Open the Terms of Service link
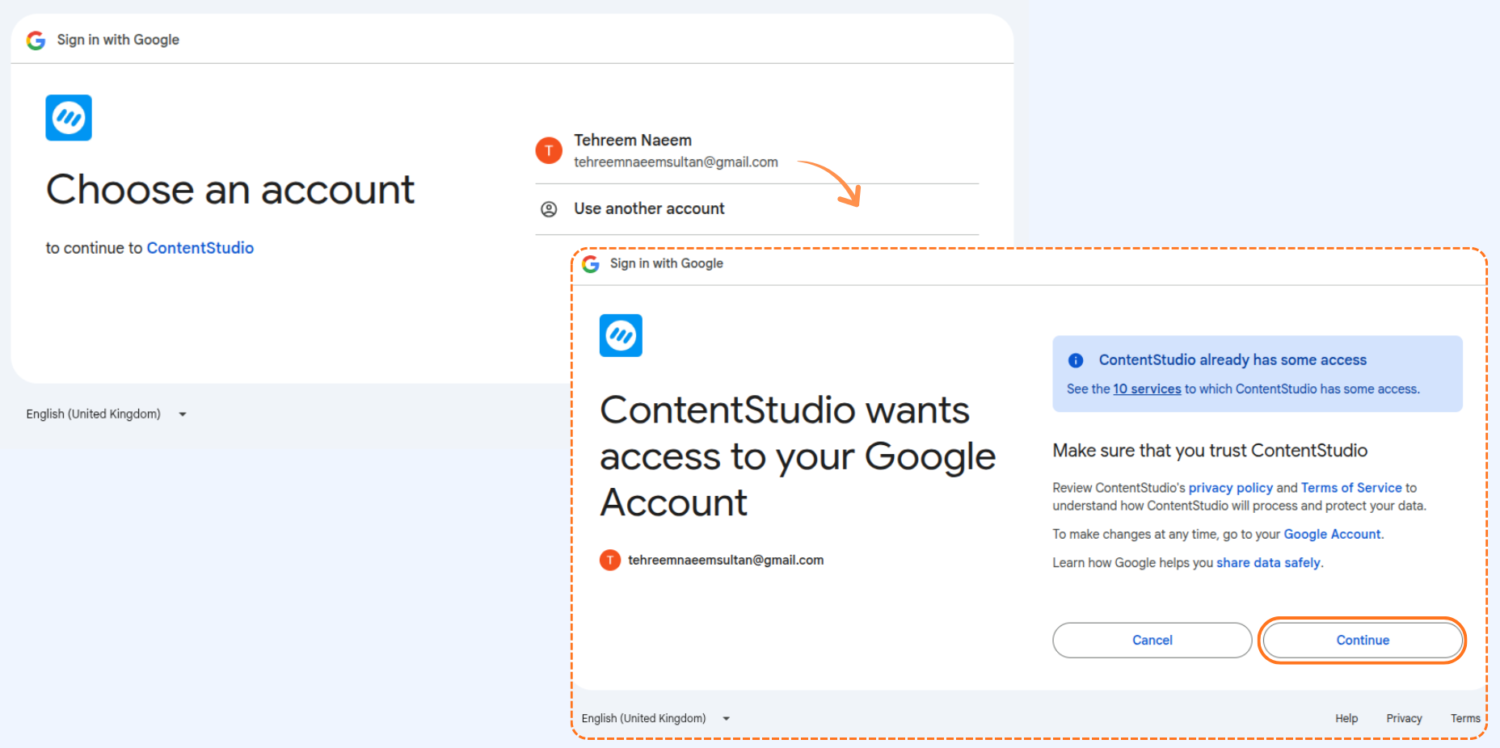The image size is (1500, 748). coord(1351,488)
